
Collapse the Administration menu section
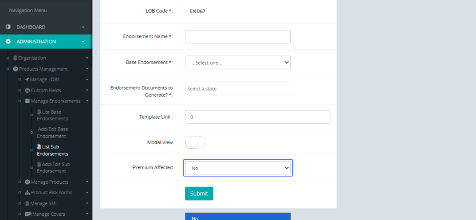click(x=83, y=42)
